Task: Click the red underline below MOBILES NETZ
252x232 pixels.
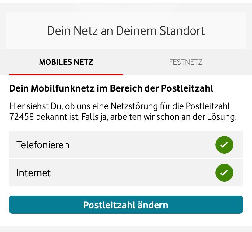Action: click(x=66, y=74)
